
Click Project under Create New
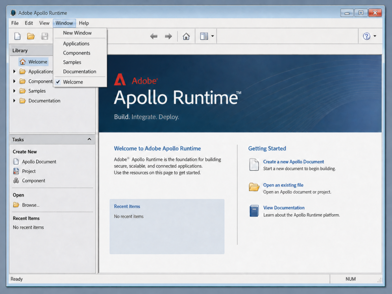click(x=29, y=171)
